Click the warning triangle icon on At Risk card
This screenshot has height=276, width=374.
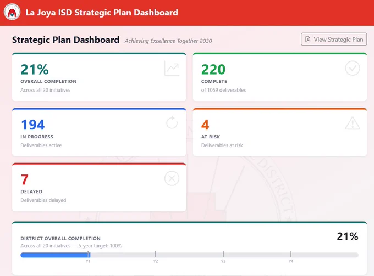click(x=353, y=123)
